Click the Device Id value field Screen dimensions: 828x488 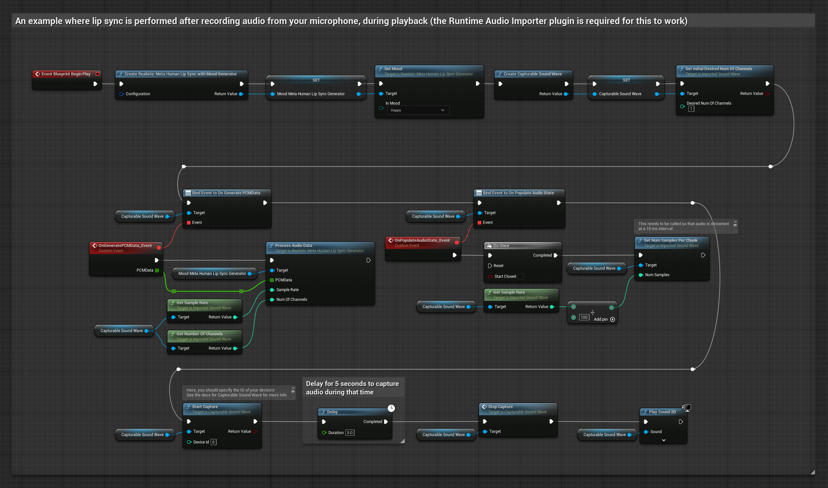tap(213, 442)
